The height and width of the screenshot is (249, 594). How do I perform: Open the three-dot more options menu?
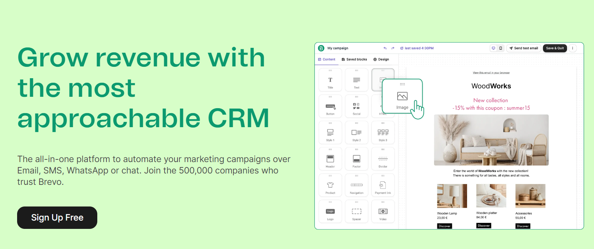573,48
